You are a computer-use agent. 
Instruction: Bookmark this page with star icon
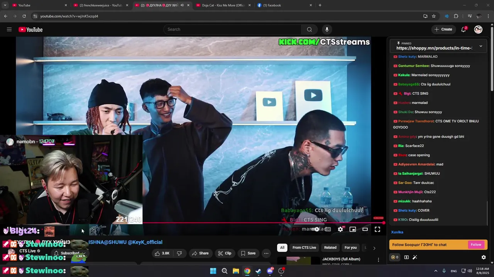click(434, 16)
